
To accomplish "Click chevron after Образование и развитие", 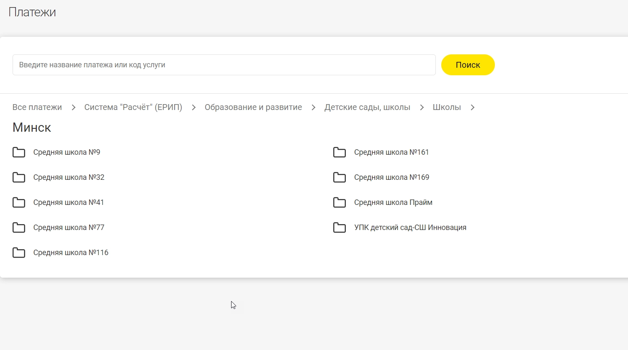I will (313, 107).
